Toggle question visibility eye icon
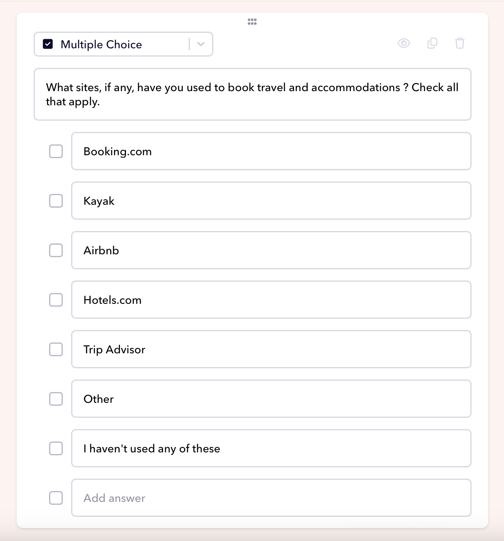This screenshot has height=541, width=504. coord(404,43)
